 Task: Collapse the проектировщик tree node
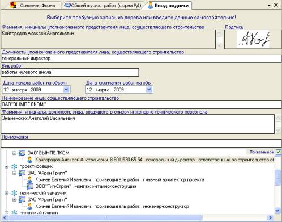pyautogui.click(x=6, y=166)
